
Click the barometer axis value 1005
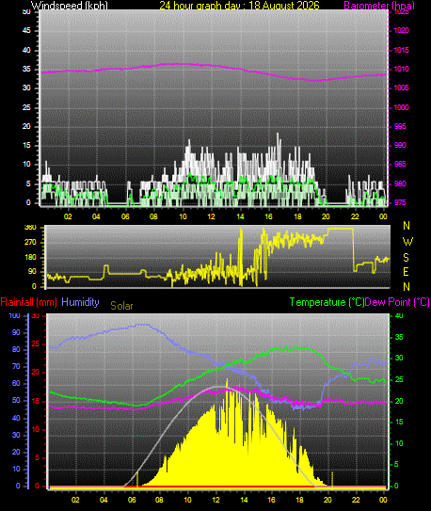point(401,88)
